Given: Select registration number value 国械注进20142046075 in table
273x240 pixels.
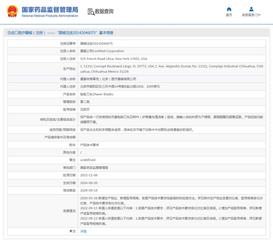Looking at the screenshot, I should coord(96,44).
